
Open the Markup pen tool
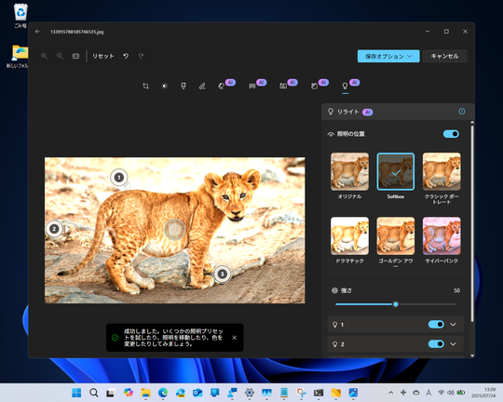point(202,86)
